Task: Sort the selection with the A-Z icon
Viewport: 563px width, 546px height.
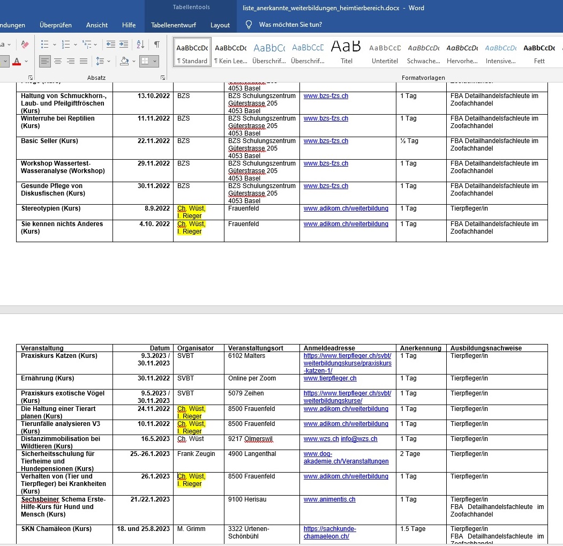Action: tap(140, 44)
